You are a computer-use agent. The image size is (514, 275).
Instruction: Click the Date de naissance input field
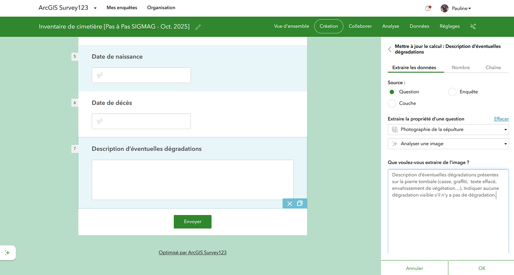point(141,75)
